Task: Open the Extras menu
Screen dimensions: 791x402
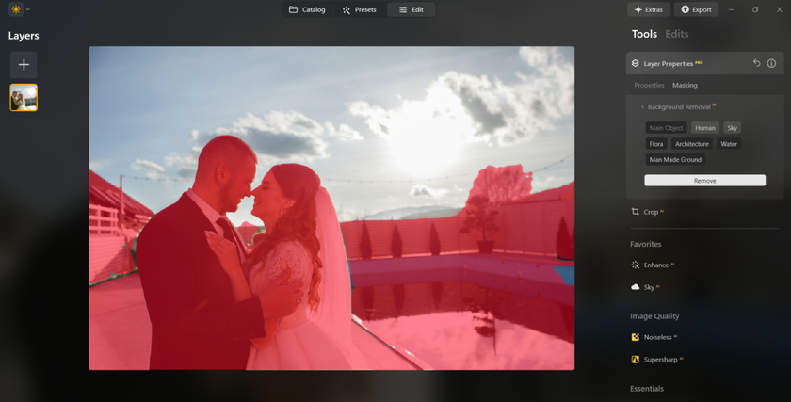Action: tap(648, 9)
